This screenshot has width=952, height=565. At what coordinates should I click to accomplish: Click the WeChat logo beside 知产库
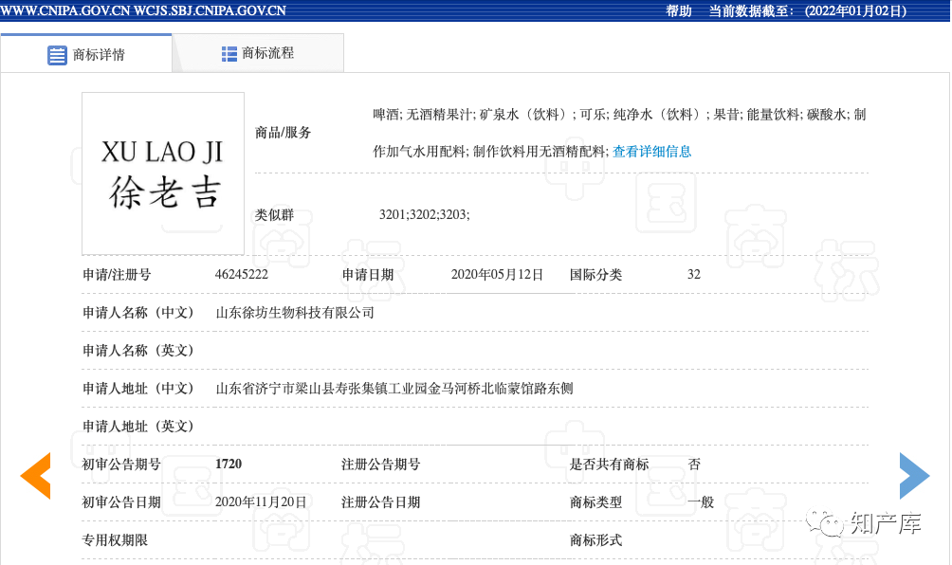click(824, 523)
